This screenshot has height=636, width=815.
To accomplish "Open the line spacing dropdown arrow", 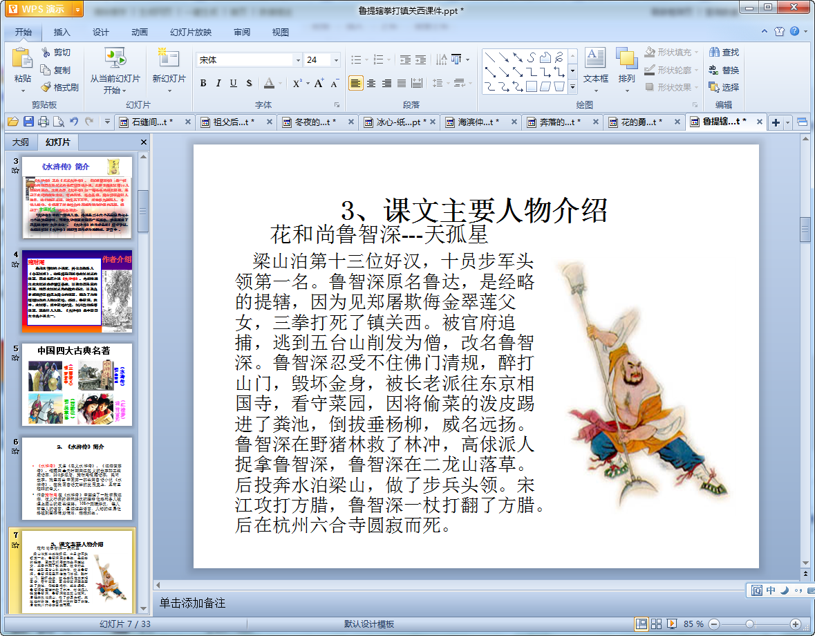I will 447,83.
